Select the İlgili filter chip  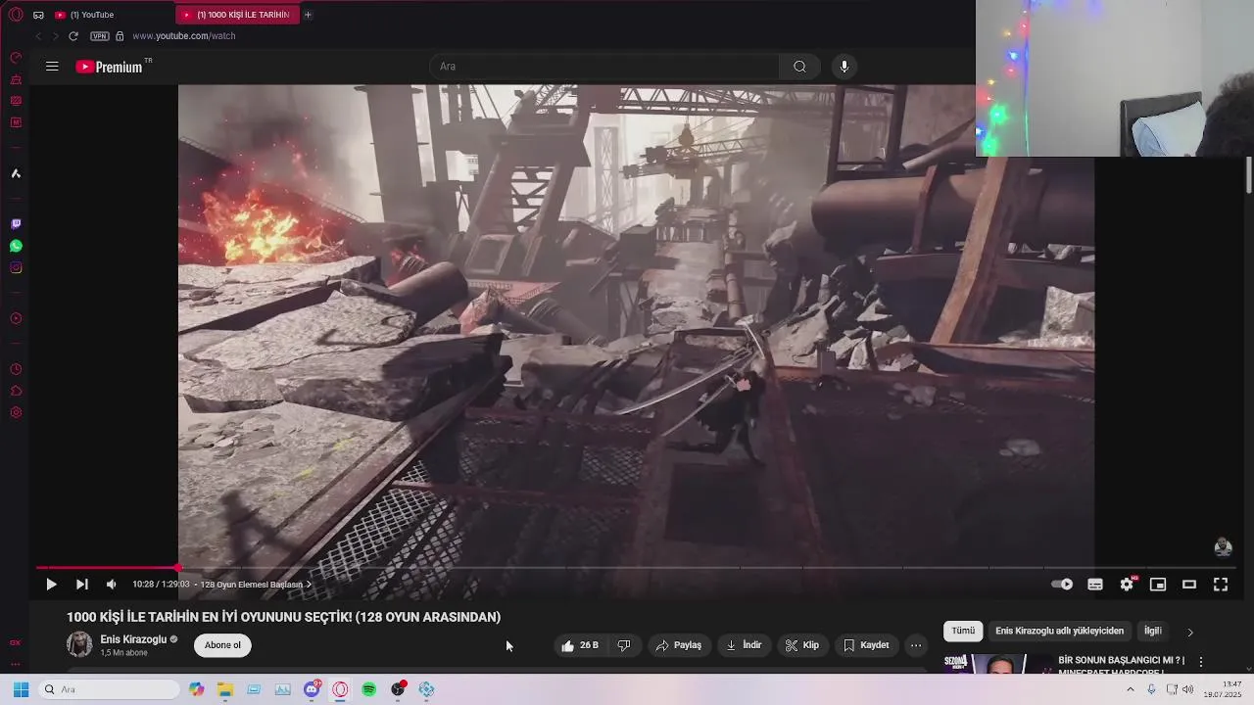click(1153, 632)
